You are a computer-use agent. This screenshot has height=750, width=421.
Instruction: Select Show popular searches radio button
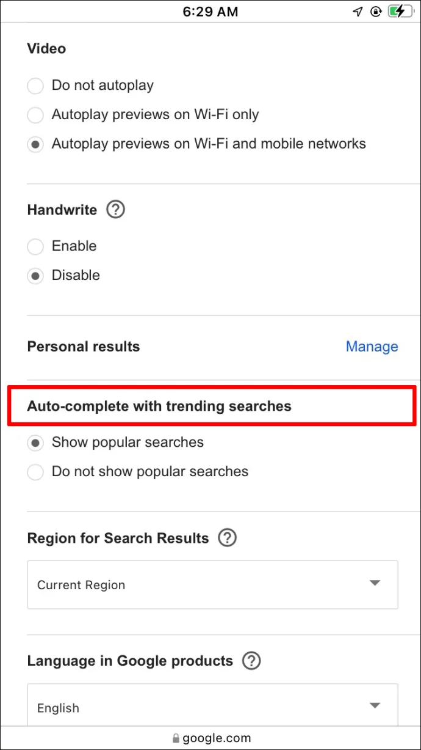pyautogui.click(x=35, y=443)
